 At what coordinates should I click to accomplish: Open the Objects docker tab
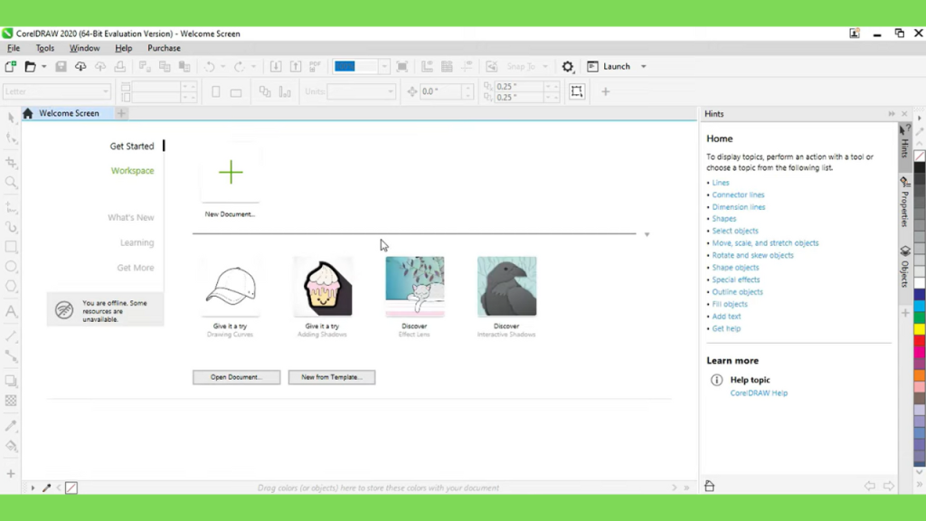click(x=904, y=267)
